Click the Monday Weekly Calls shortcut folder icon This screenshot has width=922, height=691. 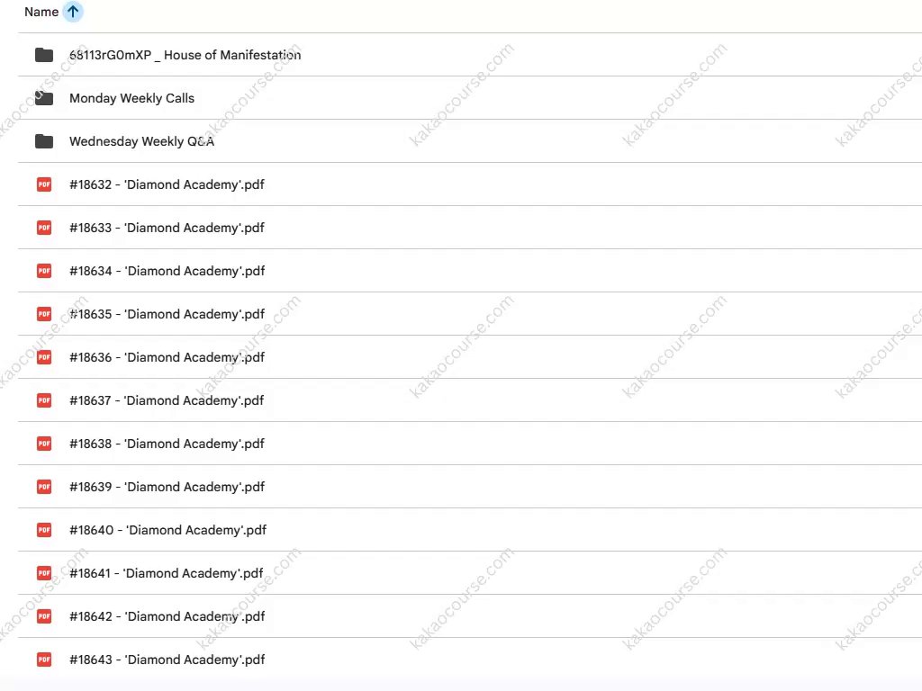click(44, 98)
